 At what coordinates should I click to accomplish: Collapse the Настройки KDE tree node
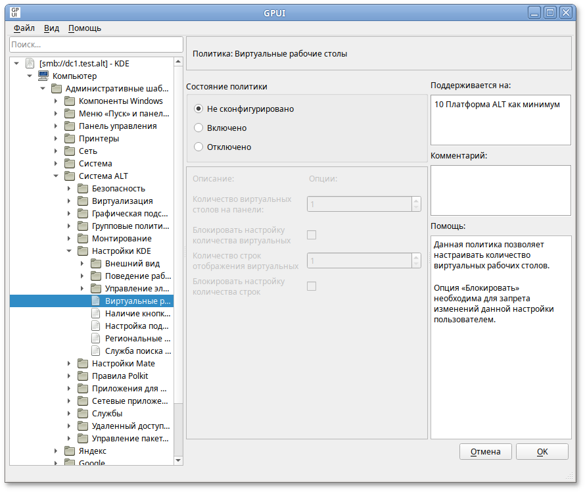[x=69, y=251]
